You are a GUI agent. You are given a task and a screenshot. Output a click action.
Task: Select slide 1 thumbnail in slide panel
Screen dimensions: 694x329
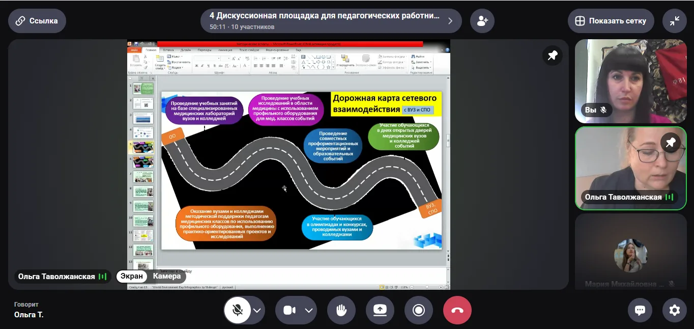pyautogui.click(x=143, y=89)
